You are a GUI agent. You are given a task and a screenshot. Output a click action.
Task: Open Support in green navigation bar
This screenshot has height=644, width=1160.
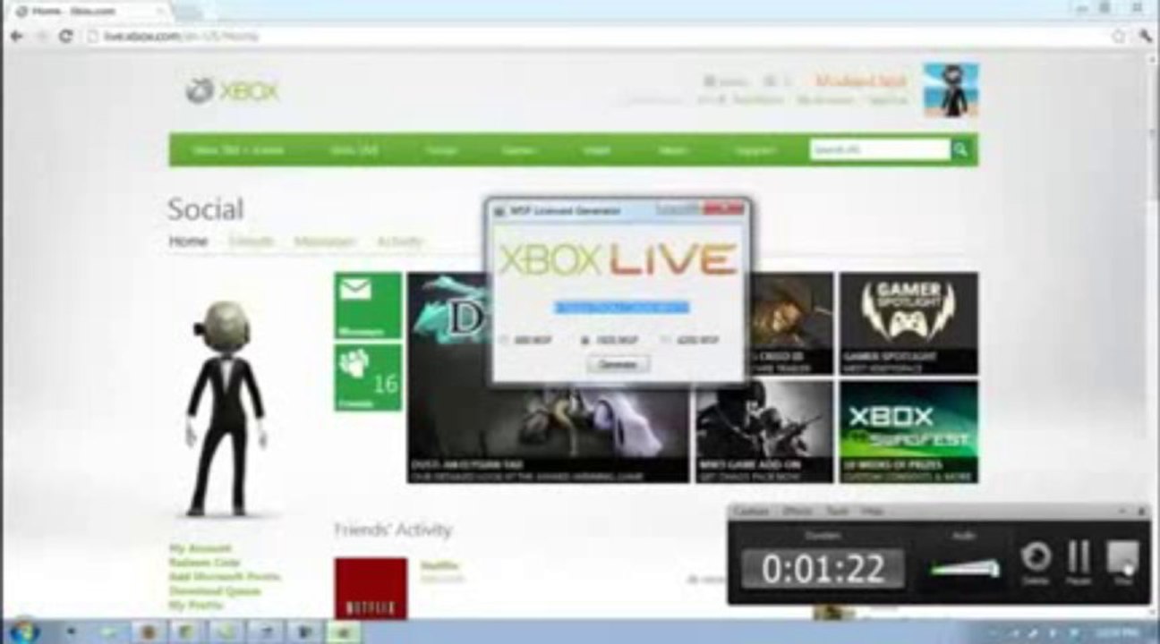755,150
